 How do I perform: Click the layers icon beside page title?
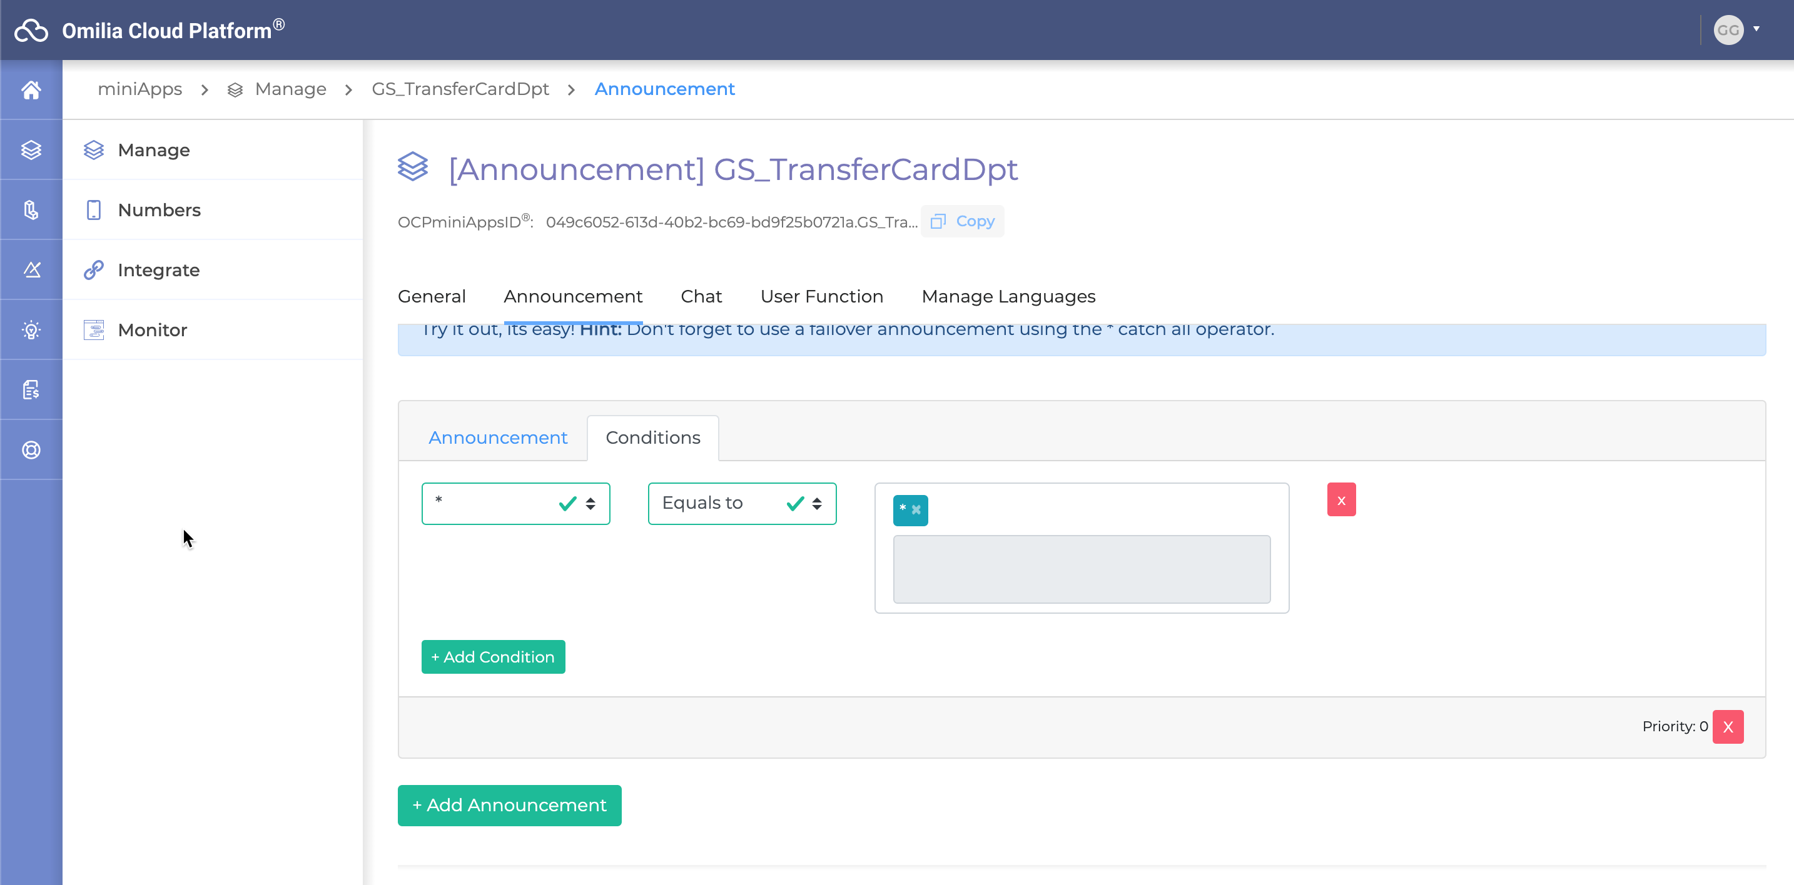(412, 167)
